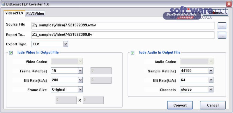Click the Cancel button
Image resolution: width=233 pixels, height=113 pixels.
tap(213, 105)
